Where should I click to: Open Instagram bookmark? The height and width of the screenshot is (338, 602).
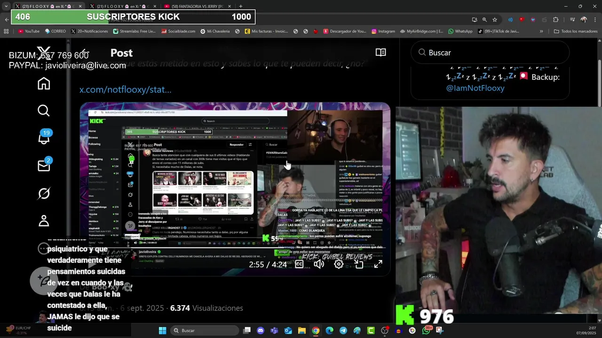(x=383, y=31)
